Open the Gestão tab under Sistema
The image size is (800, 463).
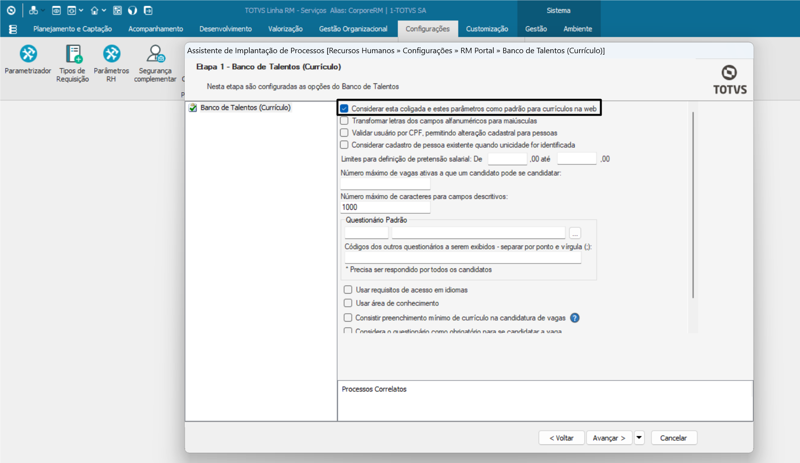click(x=536, y=29)
